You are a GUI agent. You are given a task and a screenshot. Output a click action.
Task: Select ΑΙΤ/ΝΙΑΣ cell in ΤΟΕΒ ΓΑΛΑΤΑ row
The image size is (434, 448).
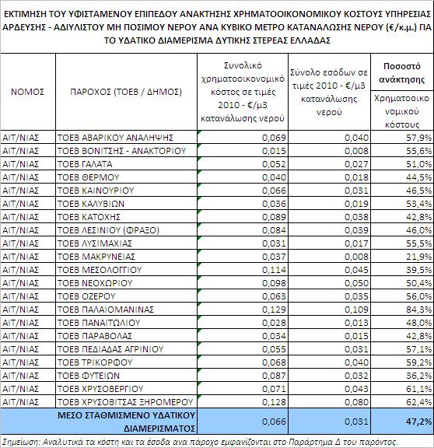click(x=28, y=164)
